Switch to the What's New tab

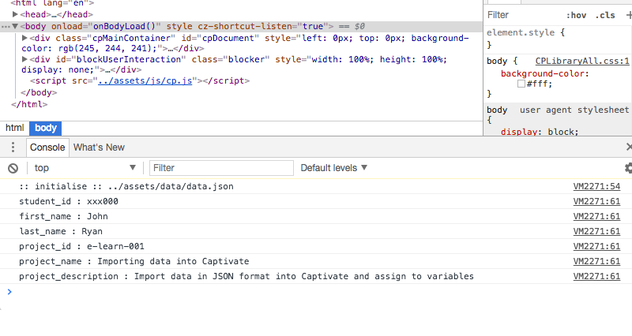point(99,147)
